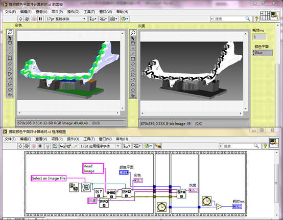Expand the Align Objects dropdown in front panel
This screenshot has width=283, height=220.
click(93, 19)
